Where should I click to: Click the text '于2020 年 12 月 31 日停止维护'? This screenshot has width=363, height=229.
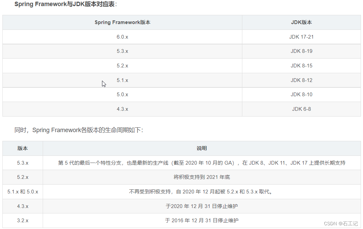point(202,206)
